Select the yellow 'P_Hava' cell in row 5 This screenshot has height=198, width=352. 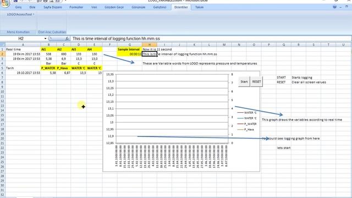pos(64,68)
